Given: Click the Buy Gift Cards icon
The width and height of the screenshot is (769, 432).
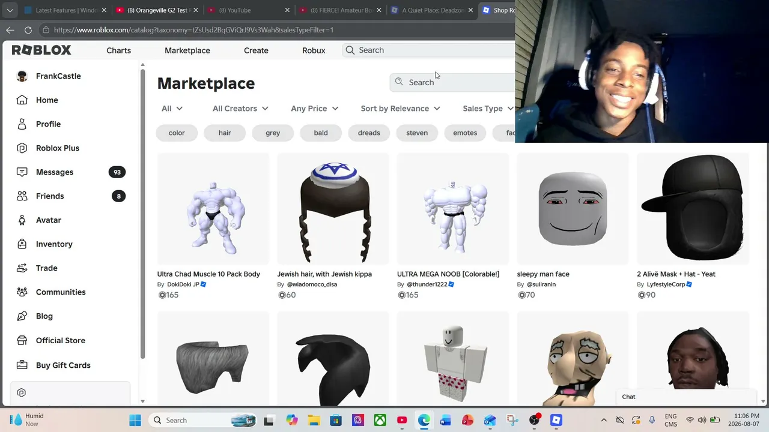Looking at the screenshot, I should [22, 365].
